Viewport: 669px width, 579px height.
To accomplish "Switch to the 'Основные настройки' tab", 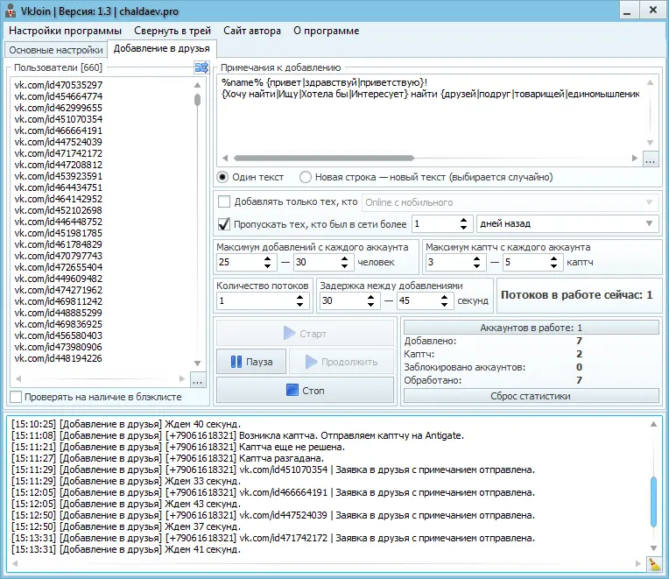I will tap(55, 50).
